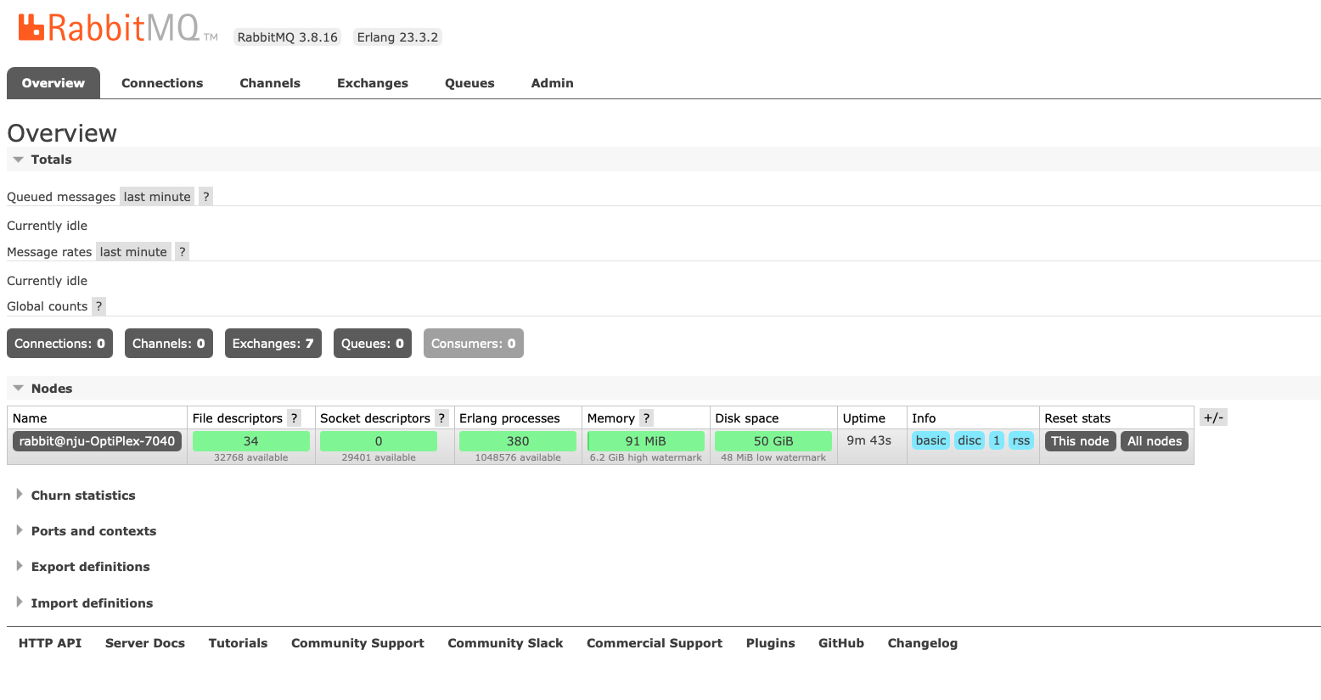
Task: Click the File descriptors 34 usage bar
Action: 251,441
